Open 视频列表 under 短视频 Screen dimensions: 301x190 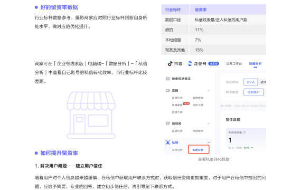pos(177,131)
